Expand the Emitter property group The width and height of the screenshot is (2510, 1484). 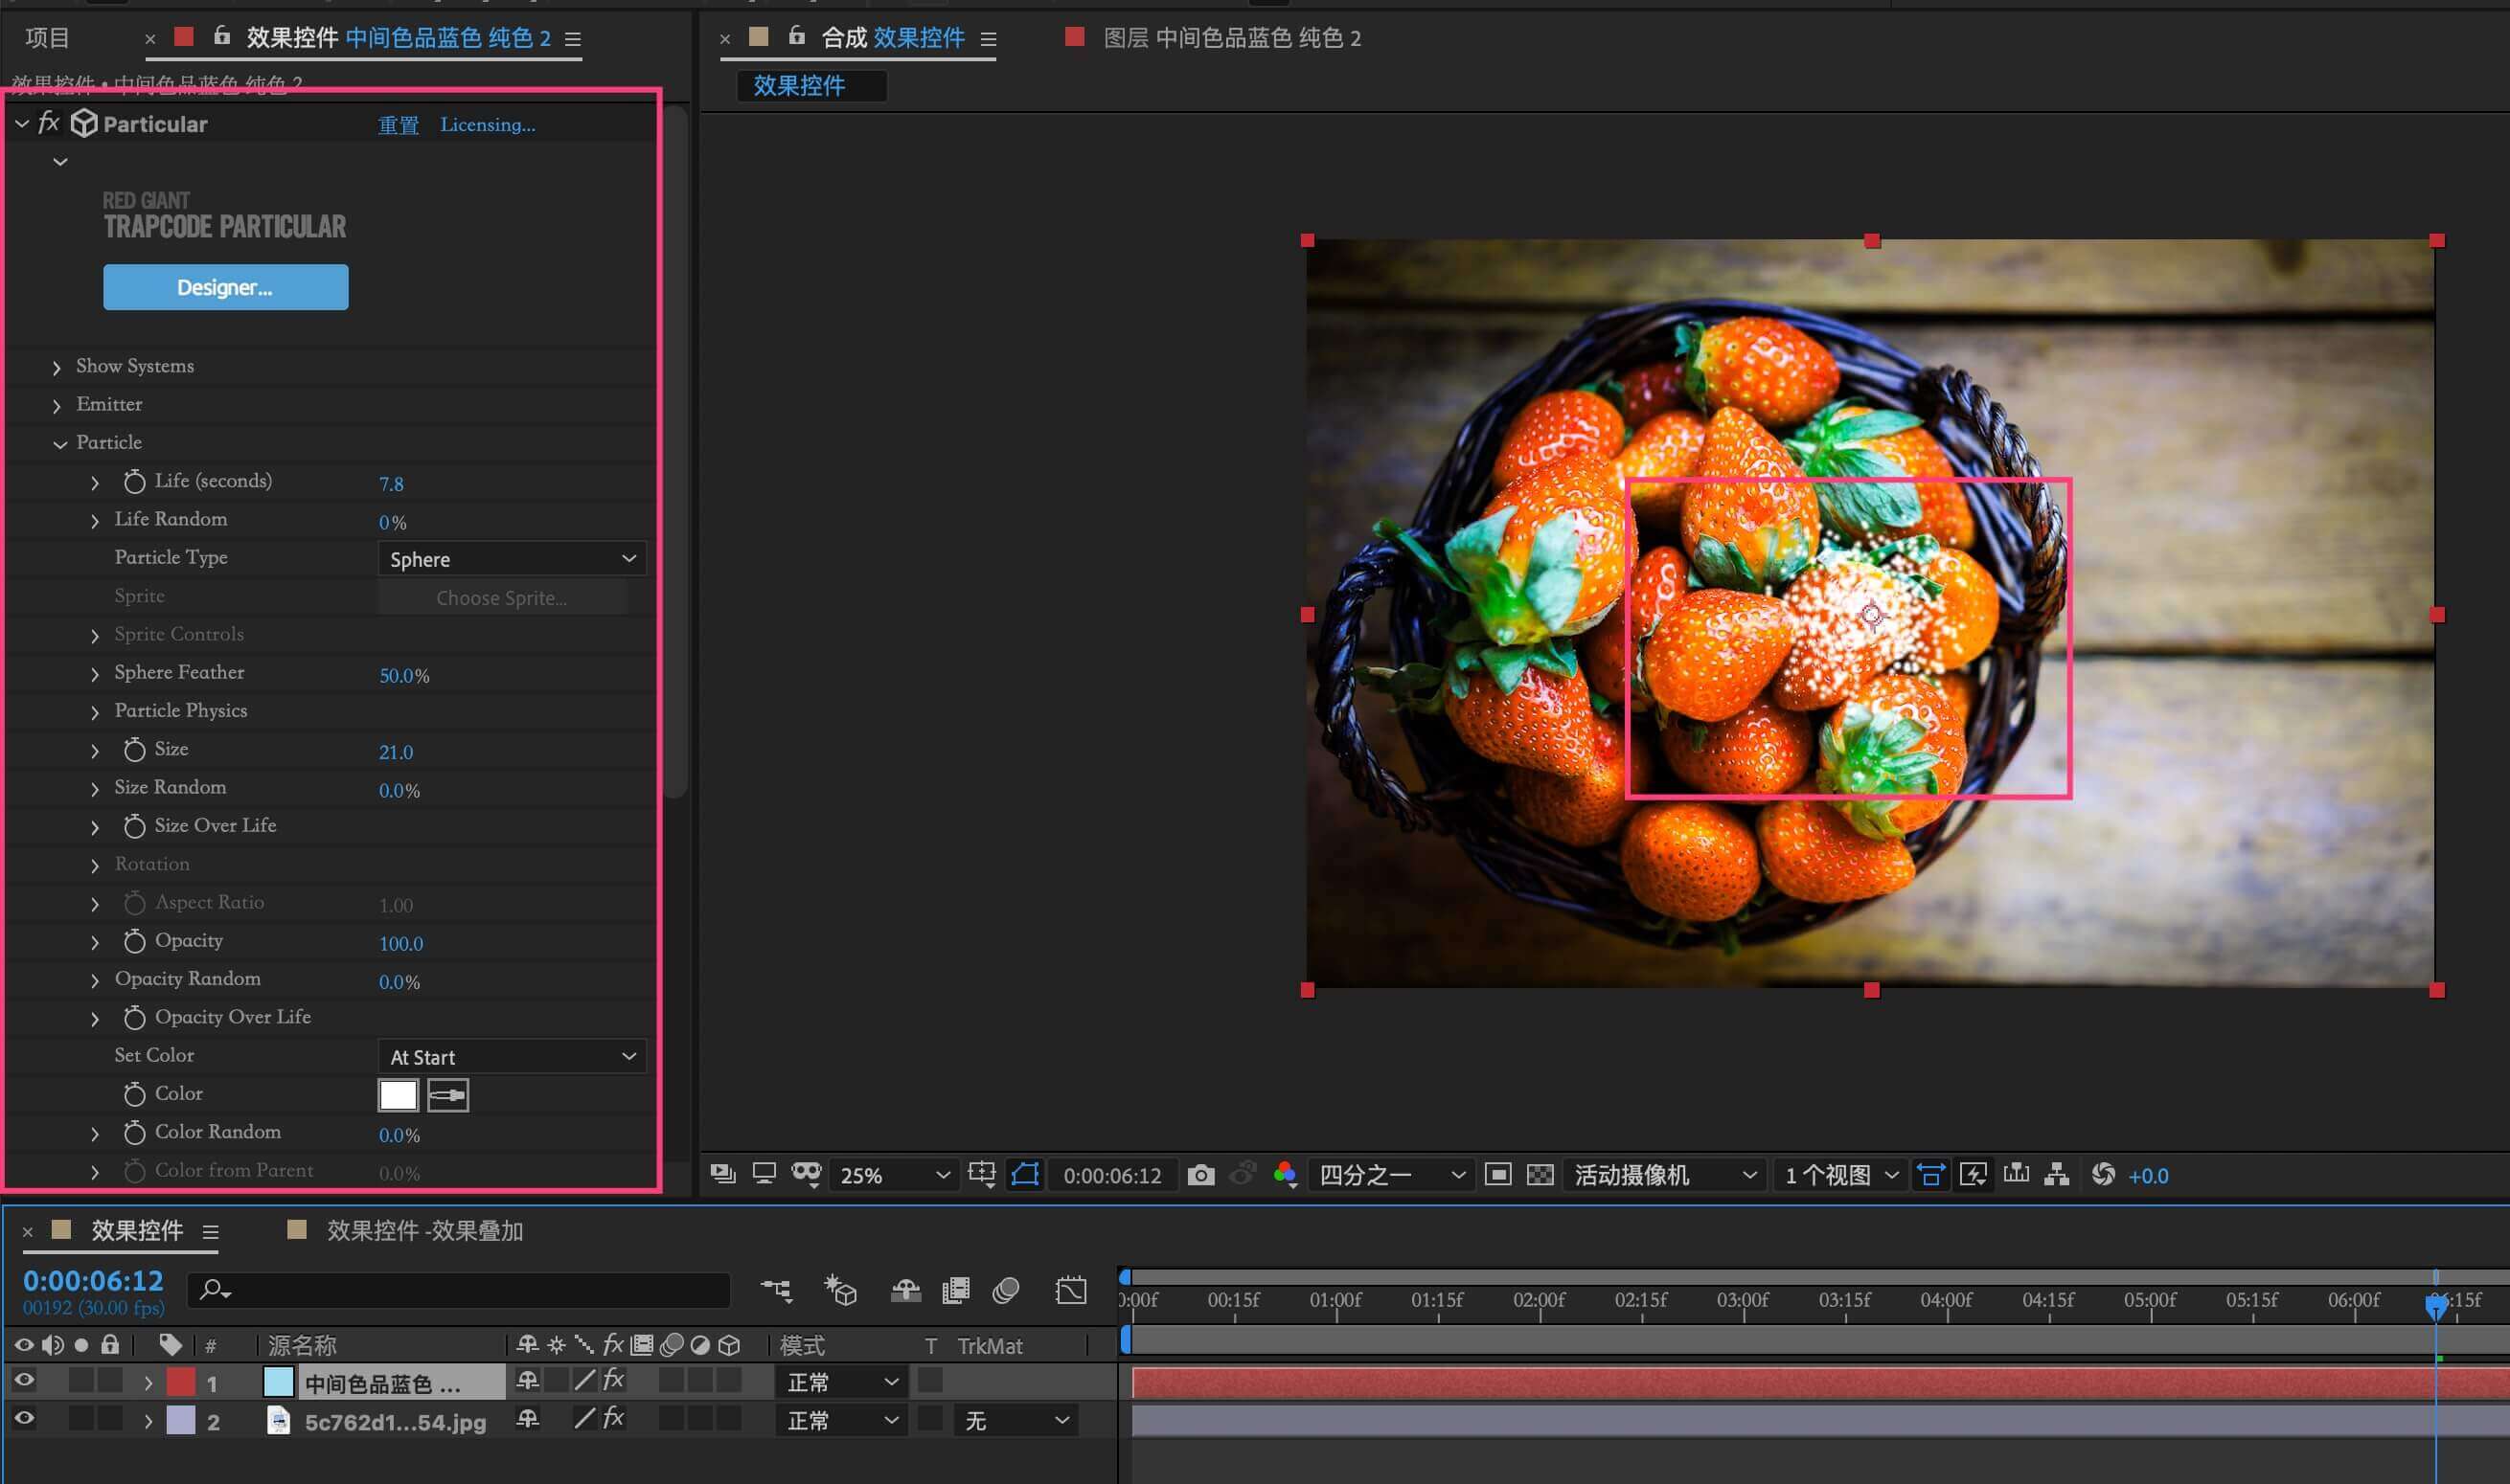pyautogui.click(x=57, y=405)
